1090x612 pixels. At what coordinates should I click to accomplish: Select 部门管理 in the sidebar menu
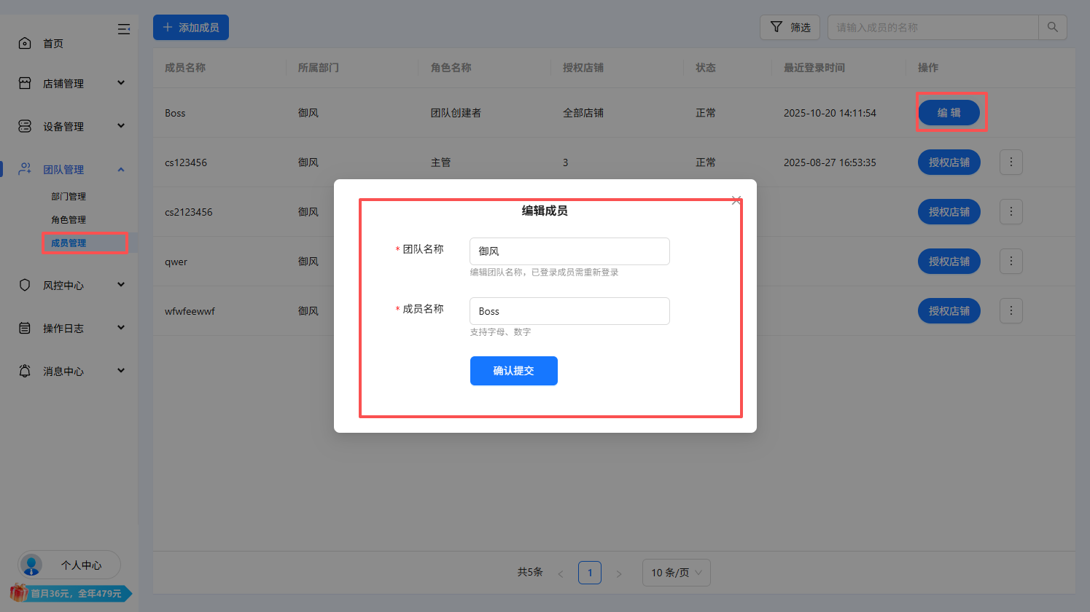pos(69,196)
